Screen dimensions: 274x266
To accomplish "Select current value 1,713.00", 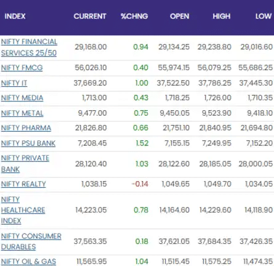I will coord(94,98).
